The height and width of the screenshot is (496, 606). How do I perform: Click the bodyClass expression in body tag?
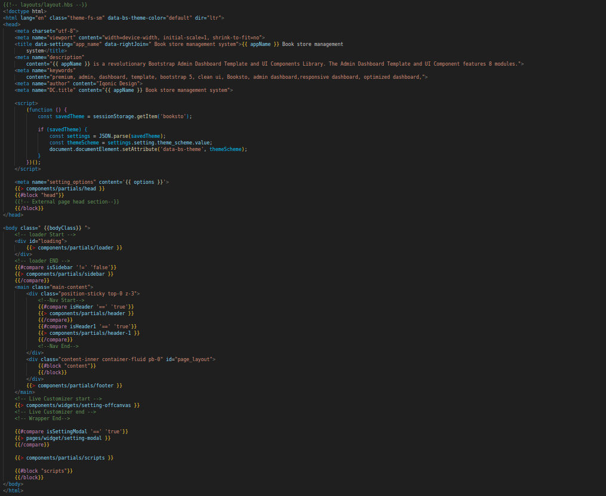click(63, 228)
